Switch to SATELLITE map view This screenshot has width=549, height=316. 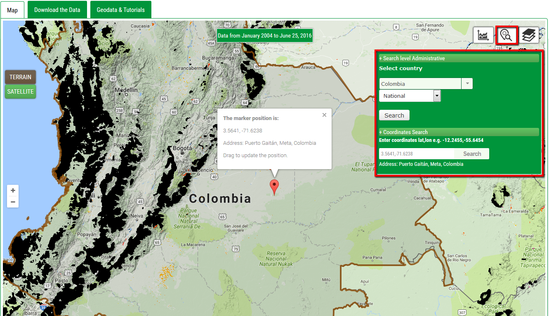21,92
